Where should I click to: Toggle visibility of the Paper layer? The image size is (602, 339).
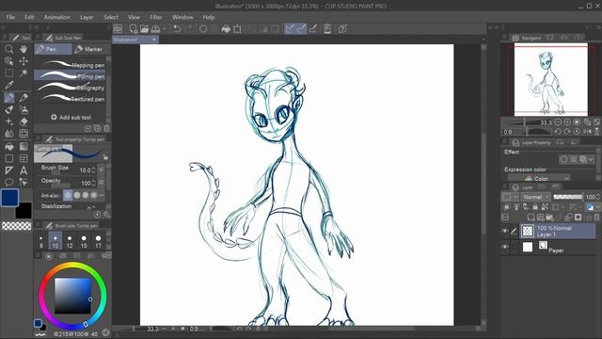[x=505, y=247]
